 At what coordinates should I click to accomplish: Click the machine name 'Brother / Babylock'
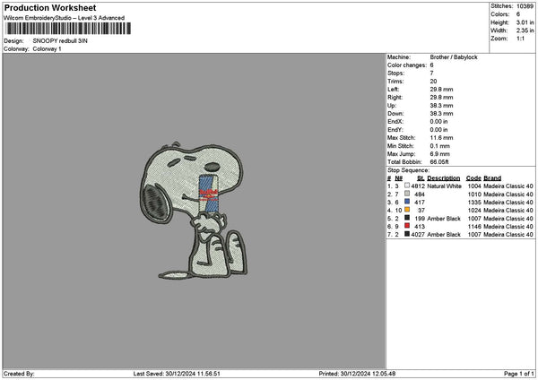pyautogui.click(x=454, y=57)
